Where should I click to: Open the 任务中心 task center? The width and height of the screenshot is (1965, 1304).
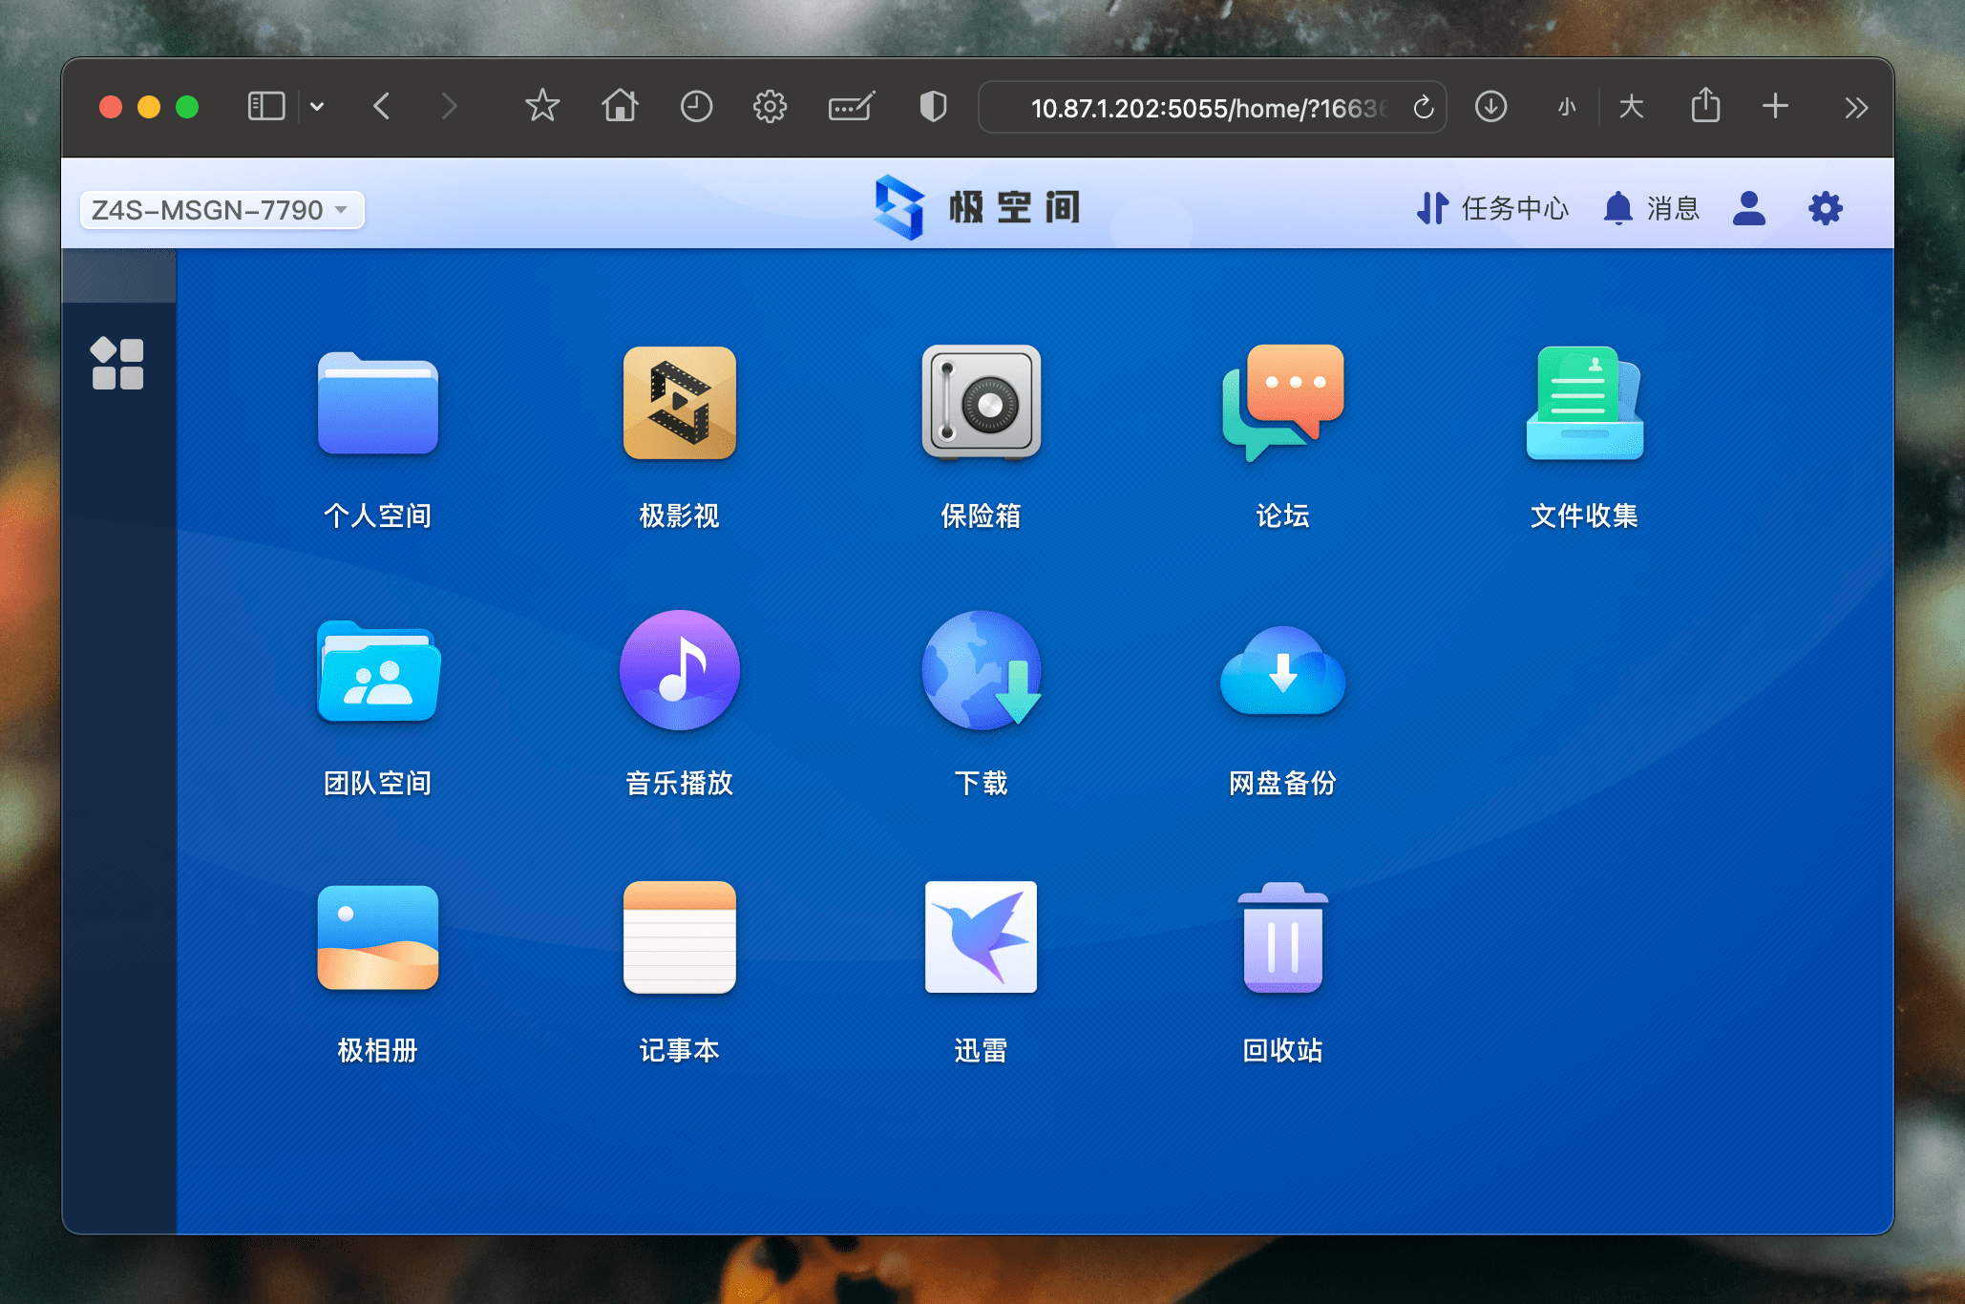(1492, 208)
